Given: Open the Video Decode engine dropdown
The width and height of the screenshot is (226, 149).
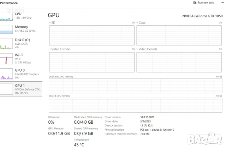Looking at the screenshot, I should [137, 49].
